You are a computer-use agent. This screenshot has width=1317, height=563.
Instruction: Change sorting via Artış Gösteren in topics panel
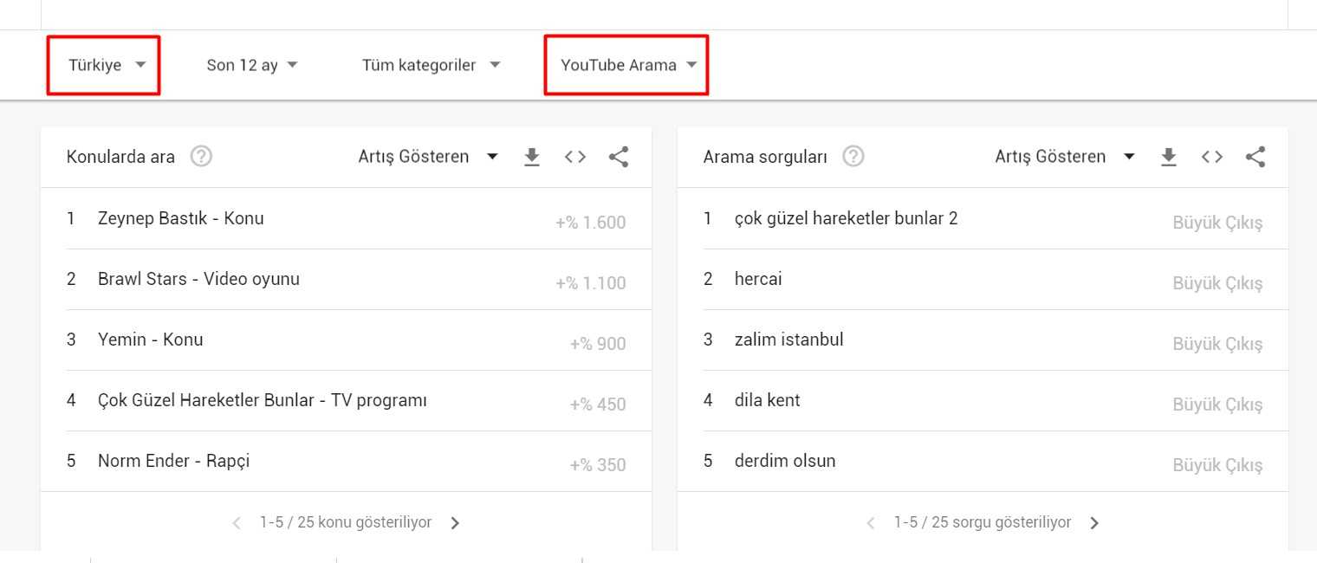(x=425, y=156)
